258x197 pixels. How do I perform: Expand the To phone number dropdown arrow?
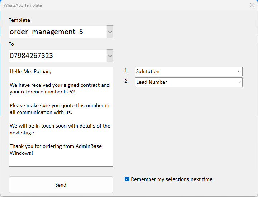tap(110, 56)
